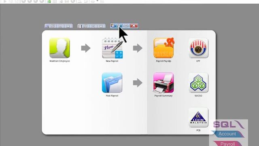Open the Past Payroll folder icon
259x146 pixels.
click(x=112, y=83)
